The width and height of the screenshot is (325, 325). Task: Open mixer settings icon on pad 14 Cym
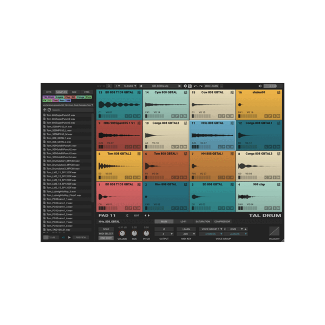pyautogui.click(x=185, y=93)
